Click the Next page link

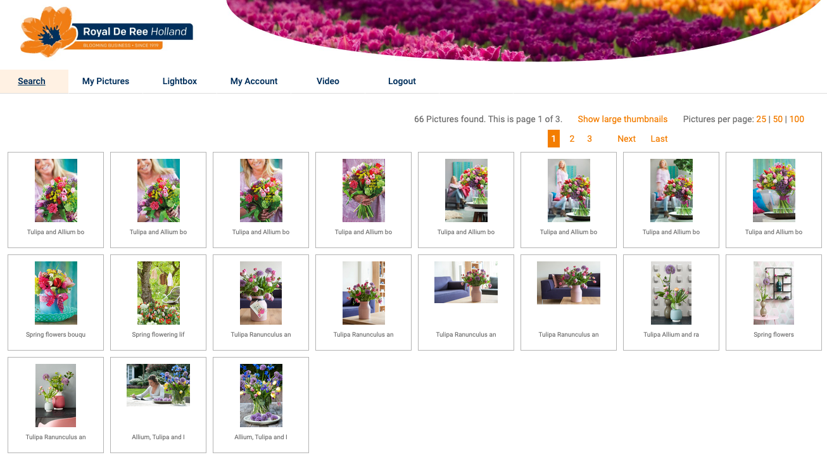pos(626,139)
